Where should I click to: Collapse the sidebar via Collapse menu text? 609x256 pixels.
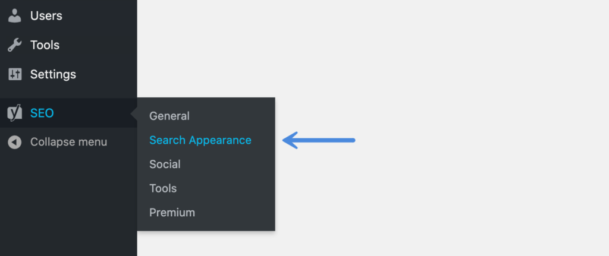coord(69,142)
